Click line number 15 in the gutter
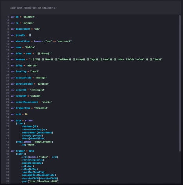The height and width of the screenshot is (185, 183). (7, 60)
